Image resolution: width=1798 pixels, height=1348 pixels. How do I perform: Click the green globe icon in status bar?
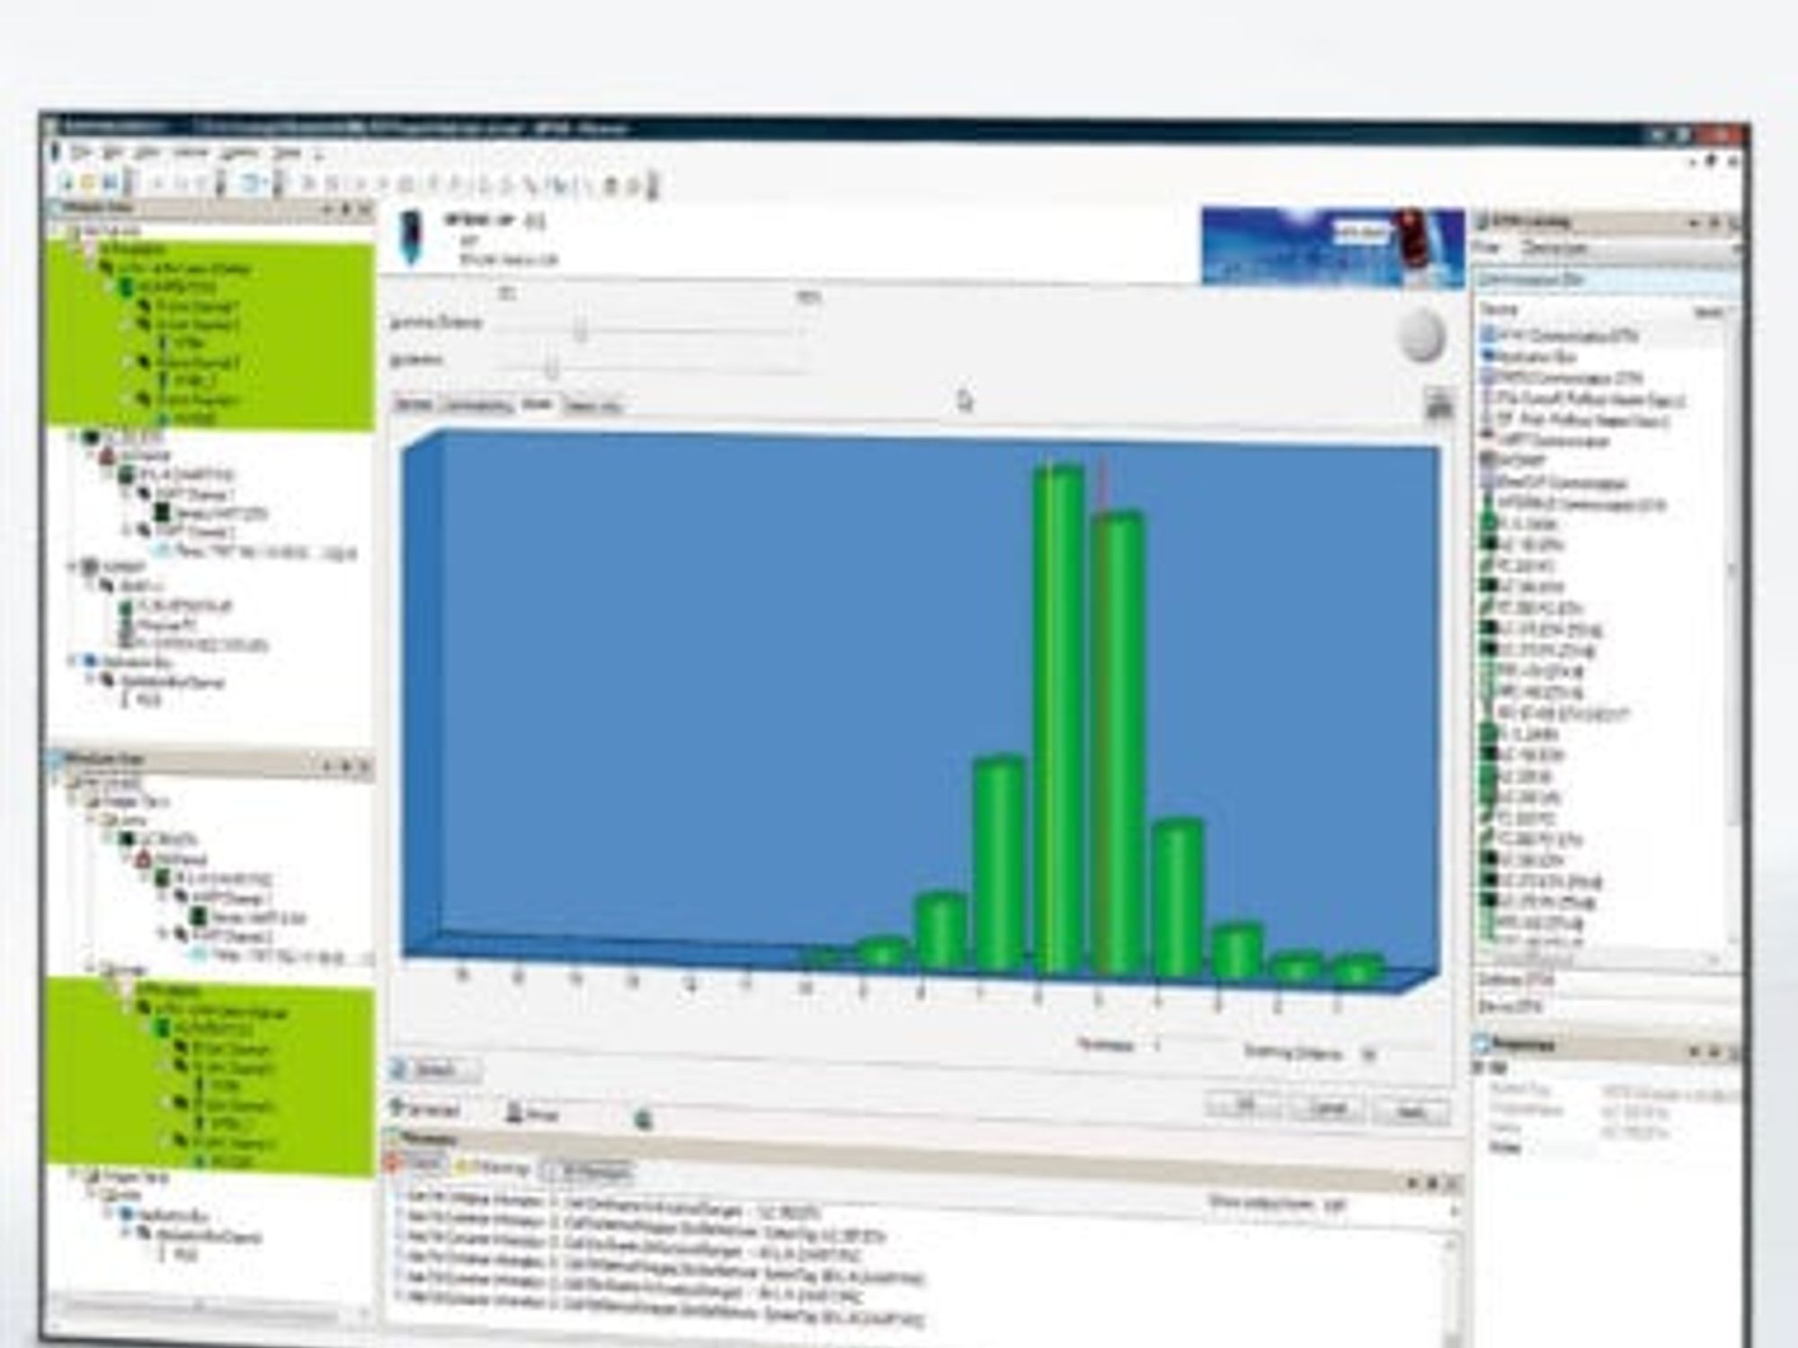[642, 1119]
